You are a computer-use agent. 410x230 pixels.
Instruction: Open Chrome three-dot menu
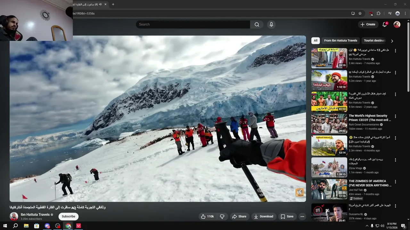[405, 13]
